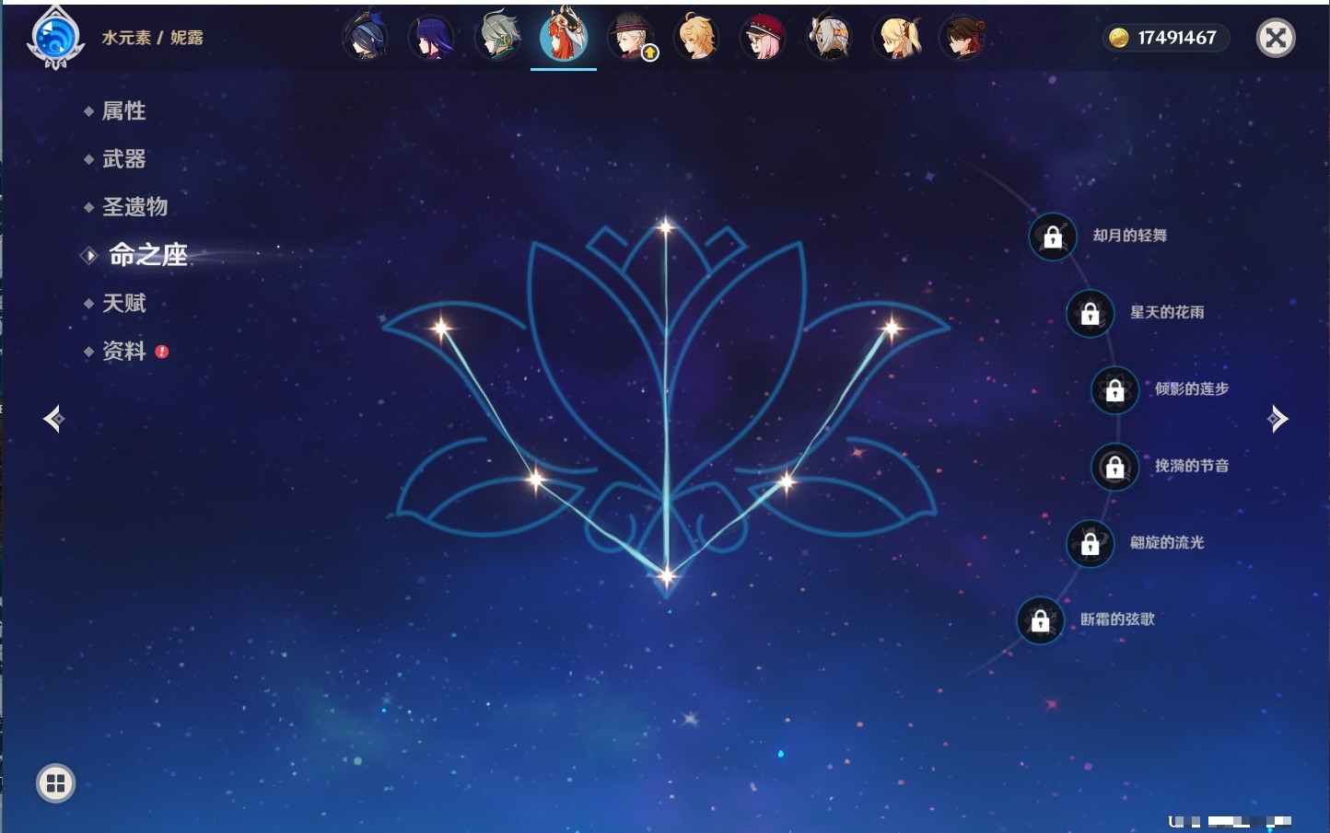
Task: Click the lower-right star node of constellation
Action: [x=787, y=480]
